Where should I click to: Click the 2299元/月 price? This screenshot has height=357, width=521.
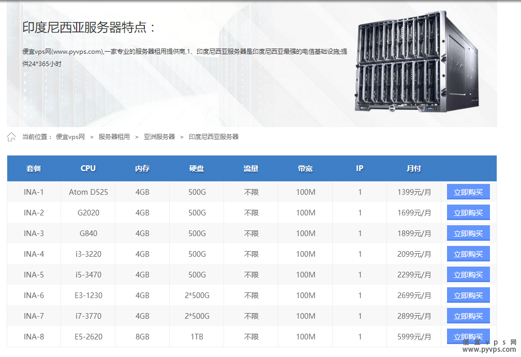pyautogui.click(x=414, y=275)
